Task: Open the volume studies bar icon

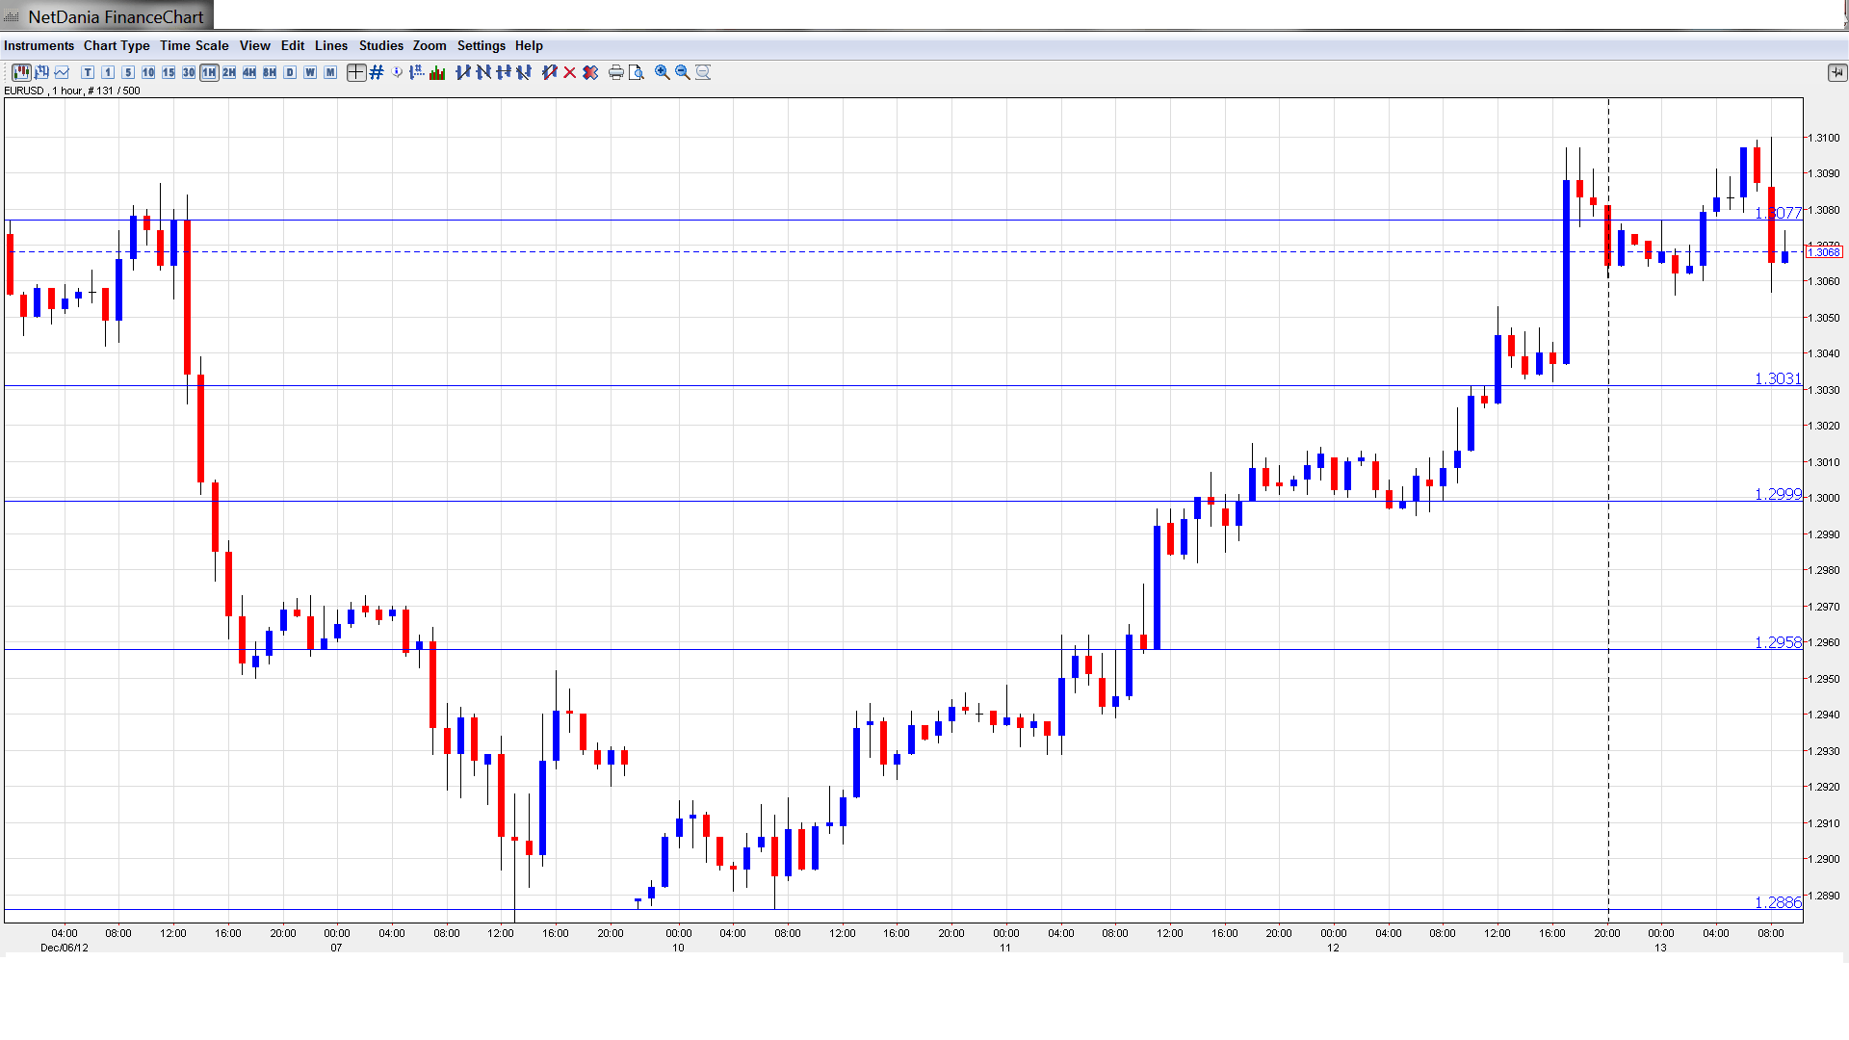Action: point(438,72)
